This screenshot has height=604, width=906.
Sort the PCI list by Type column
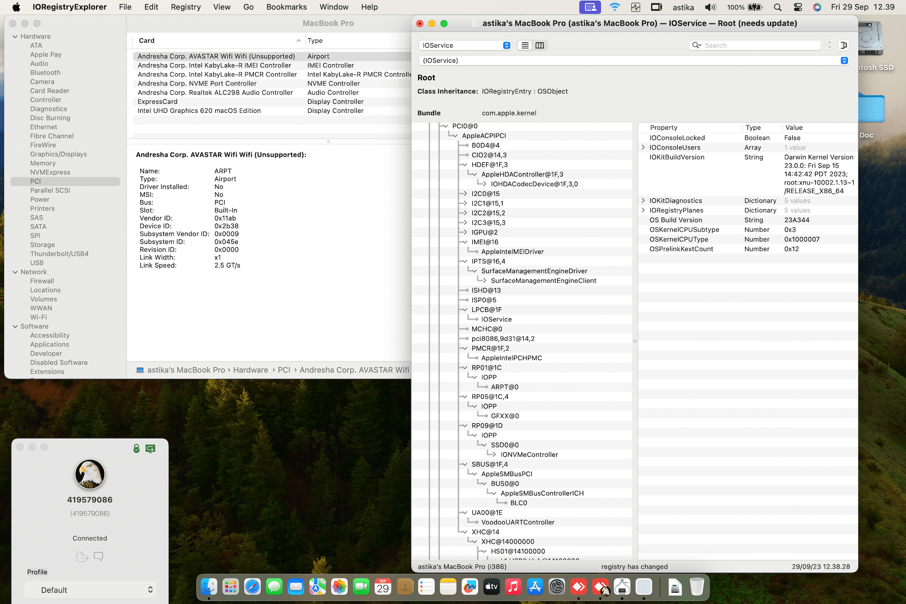359,41
